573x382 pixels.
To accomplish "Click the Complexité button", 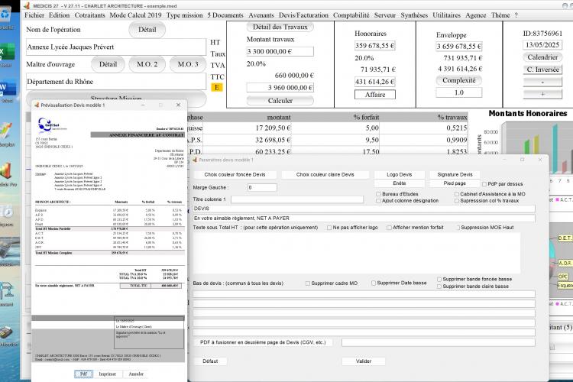I will click(x=459, y=80).
